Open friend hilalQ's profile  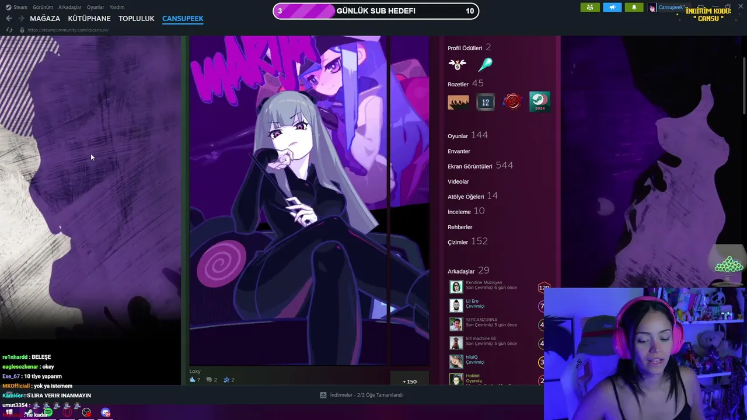tap(472, 357)
